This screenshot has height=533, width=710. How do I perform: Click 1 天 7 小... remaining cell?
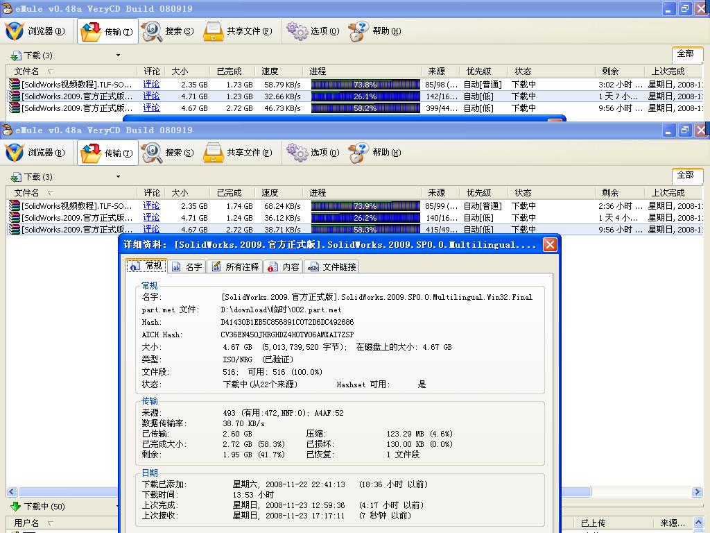point(618,96)
